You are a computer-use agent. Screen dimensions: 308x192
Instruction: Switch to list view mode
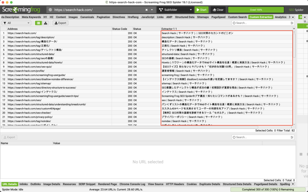click(38, 23)
